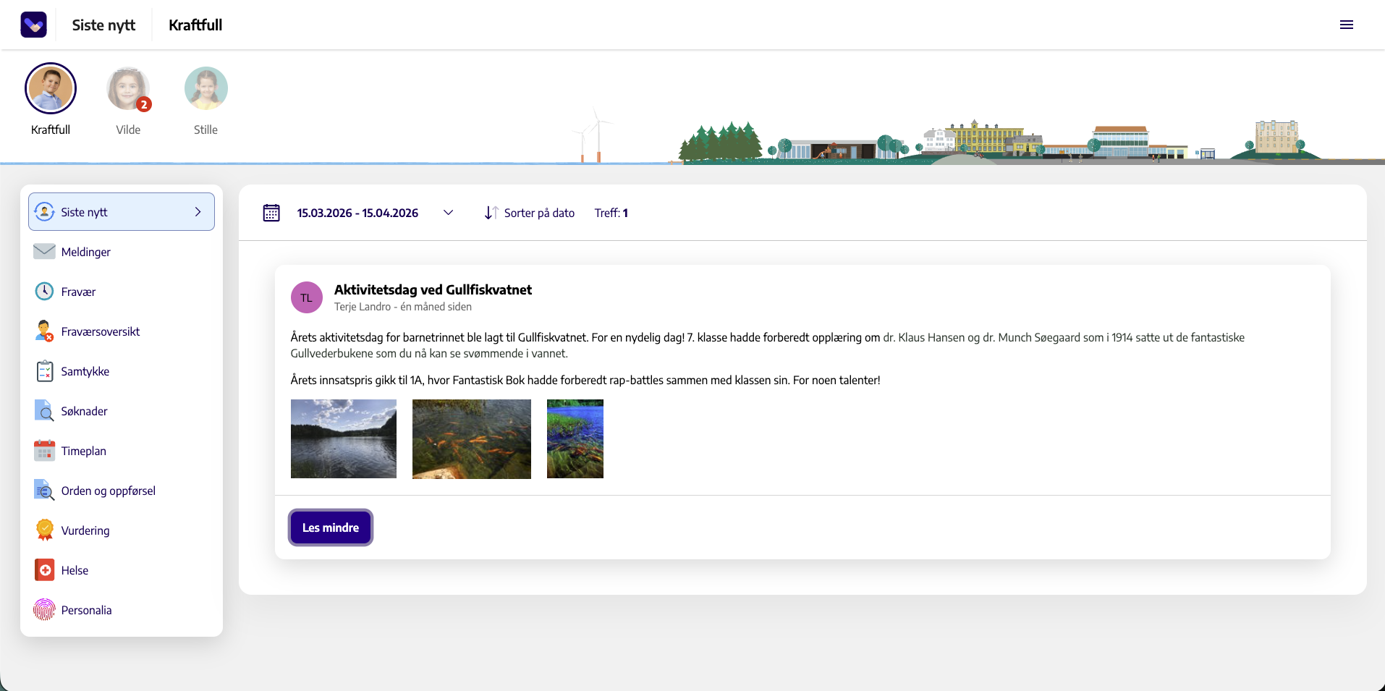Click the Fravær clock icon
Viewport: 1385px width, 691px height.
(x=44, y=291)
